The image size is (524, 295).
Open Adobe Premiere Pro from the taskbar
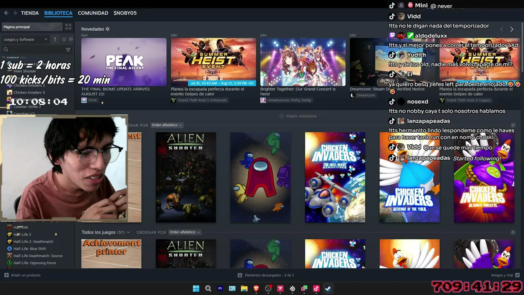pyautogui.click(x=220, y=288)
